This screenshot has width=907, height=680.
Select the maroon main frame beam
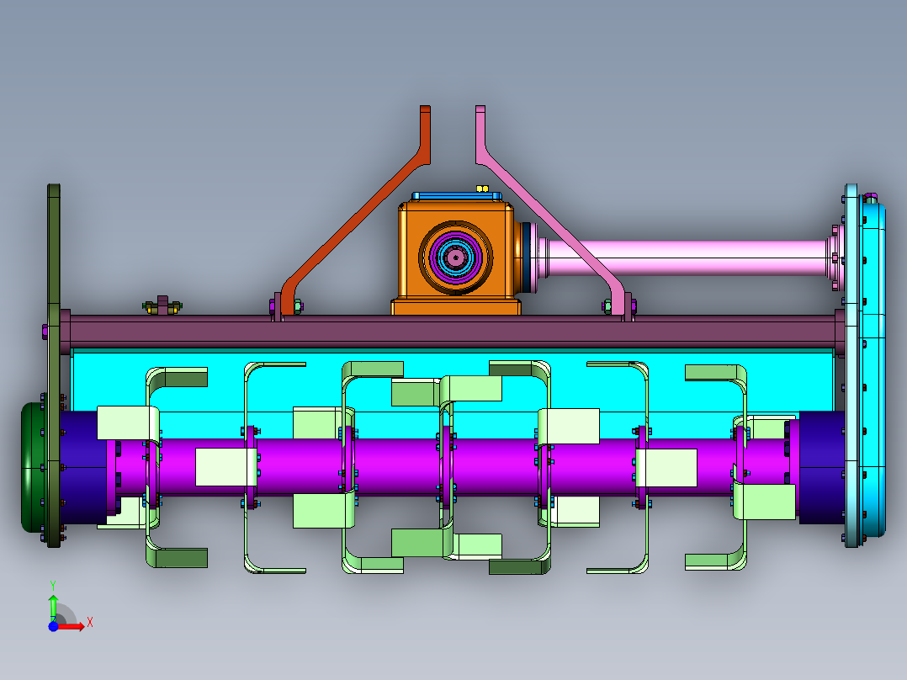[451, 332]
